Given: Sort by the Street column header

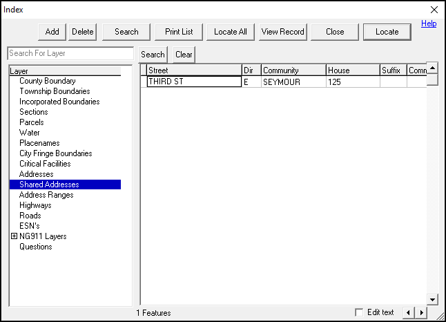Looking at the screenshot, I should tap(193, 70).
